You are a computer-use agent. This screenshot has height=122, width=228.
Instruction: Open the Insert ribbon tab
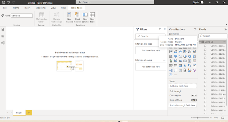(27, 8)
